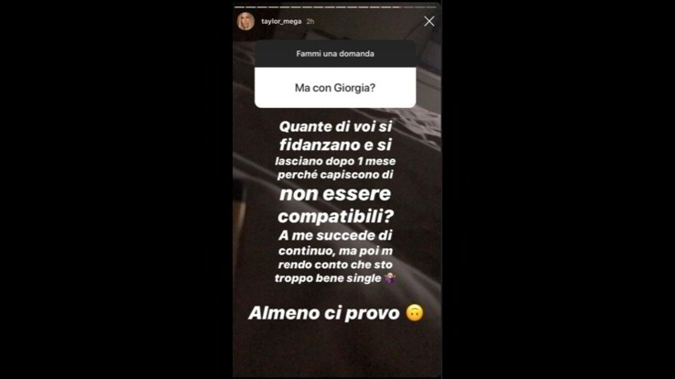675x379 pixels.
Task: Click the current bright progress segment
Action: (397, 7)
